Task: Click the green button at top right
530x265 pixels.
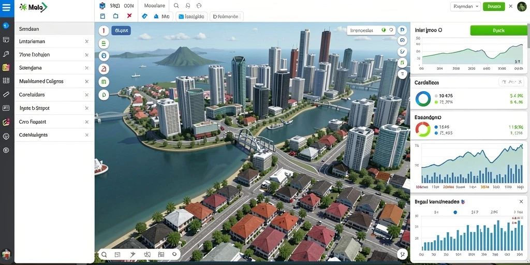Action: [494, 6]
